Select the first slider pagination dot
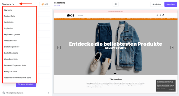Screen dimensions: 179x96 tap(115, 73)
